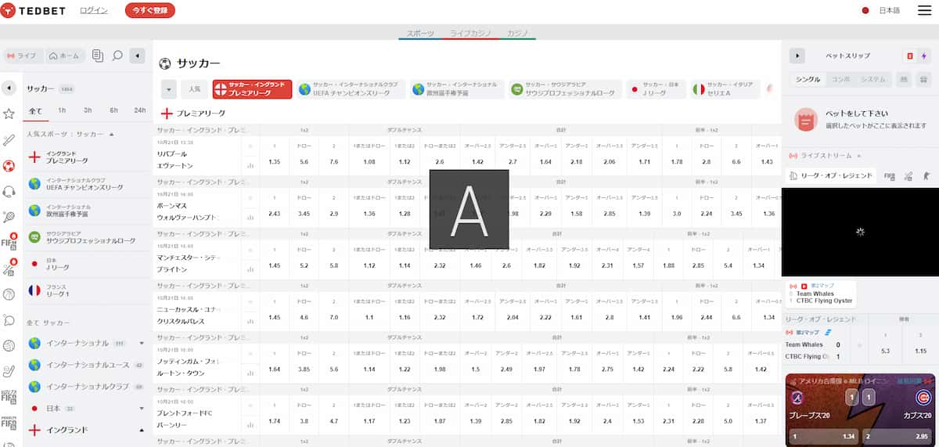Switch to the ライブカジノ tab

470,33
